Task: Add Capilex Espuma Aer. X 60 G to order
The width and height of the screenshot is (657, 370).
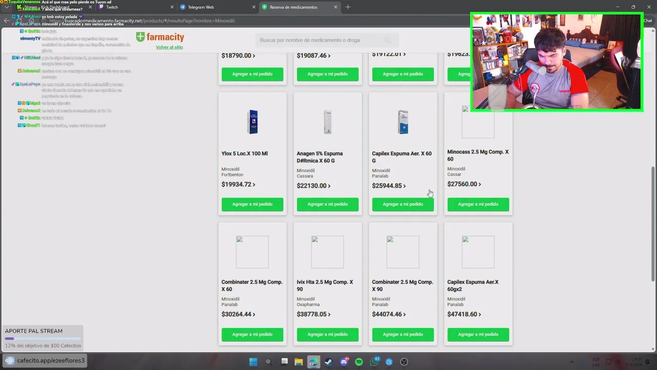Action: 403,204
